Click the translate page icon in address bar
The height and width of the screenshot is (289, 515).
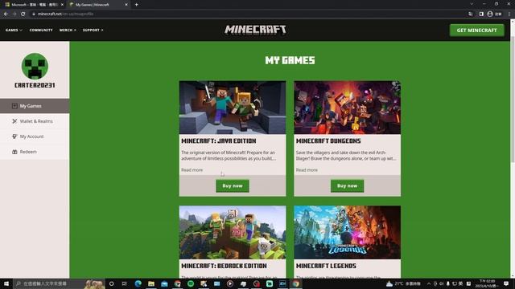tap(470, 14)
